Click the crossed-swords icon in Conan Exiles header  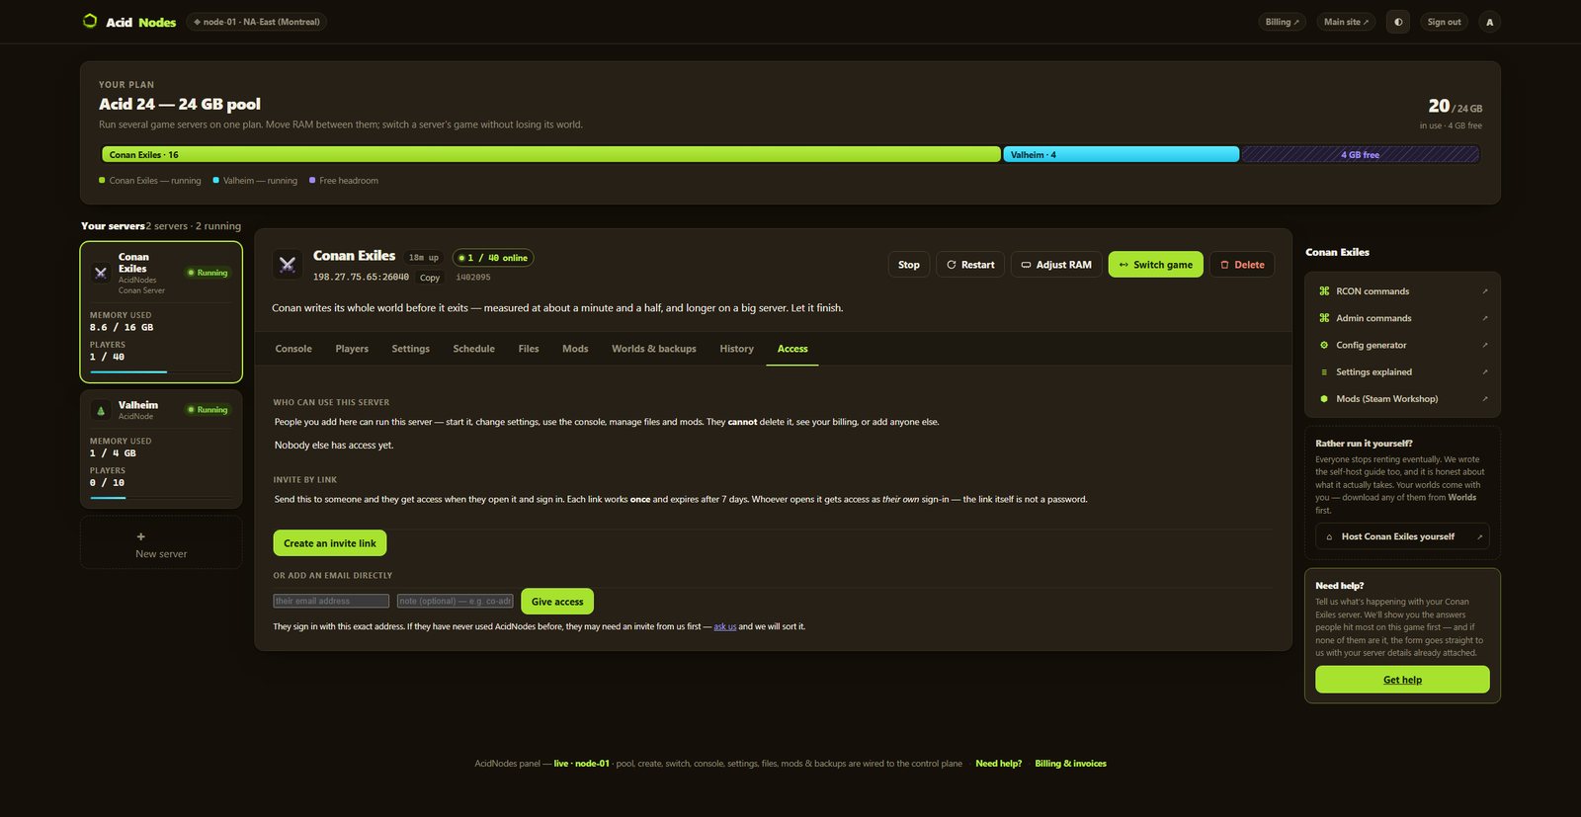288,264
